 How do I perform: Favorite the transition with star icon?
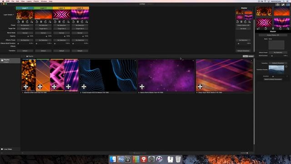pos(286,67)
